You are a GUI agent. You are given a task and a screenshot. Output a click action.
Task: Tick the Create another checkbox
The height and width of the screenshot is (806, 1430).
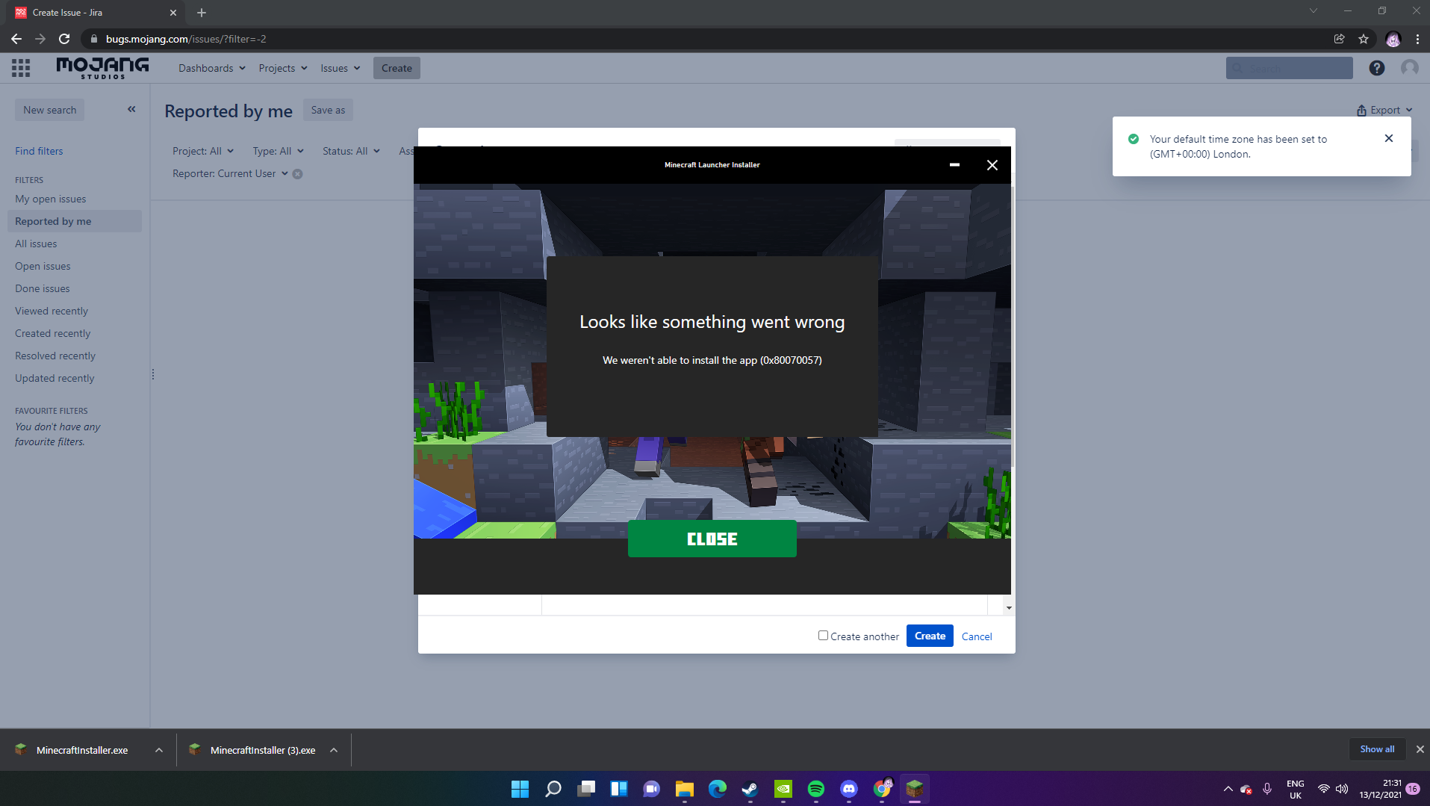823,636
